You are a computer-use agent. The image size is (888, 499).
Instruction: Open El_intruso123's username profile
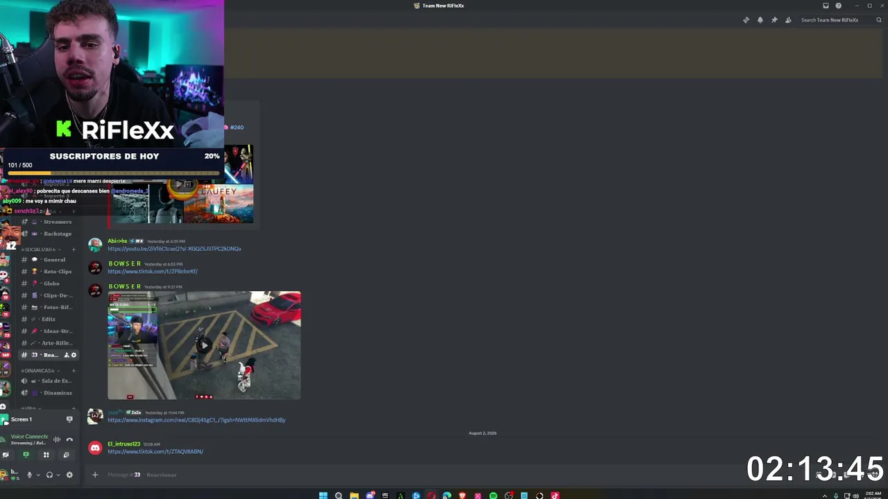pyautogui.click(x=123, y=444)
